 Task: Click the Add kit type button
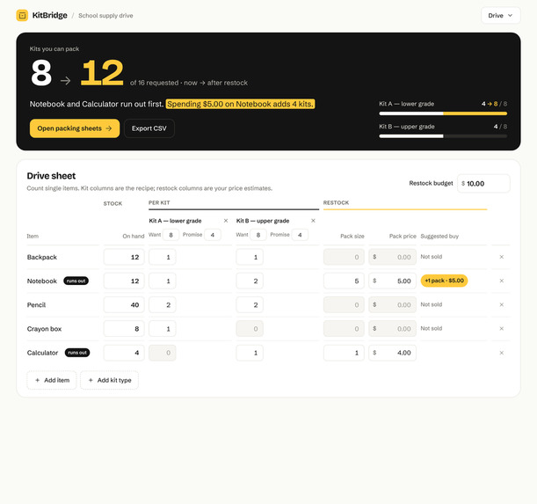click(109, 380)
